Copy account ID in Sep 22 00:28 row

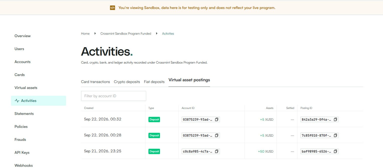coord(217,135)
